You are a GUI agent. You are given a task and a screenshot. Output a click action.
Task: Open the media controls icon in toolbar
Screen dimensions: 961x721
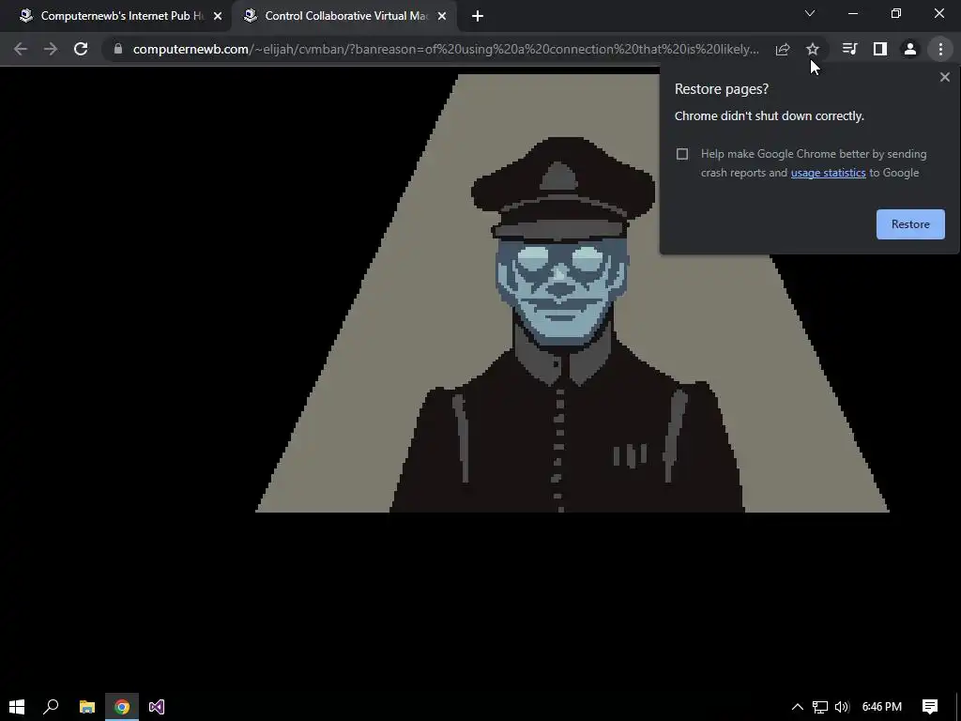[849, 49]
